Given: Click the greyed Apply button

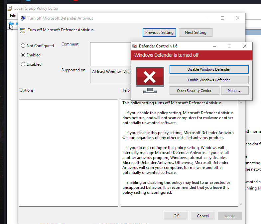Looking at the screenshot, I should pyautogui.click(x=230, y=216).
